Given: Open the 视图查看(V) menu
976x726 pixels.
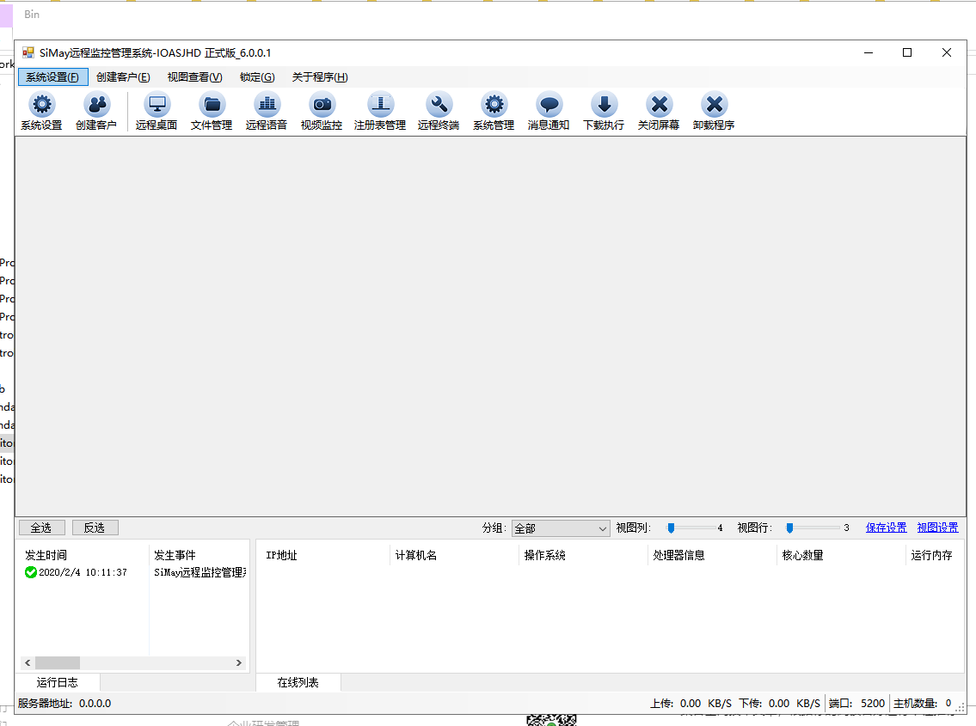Looking at the screenshot, I should 195,77.
